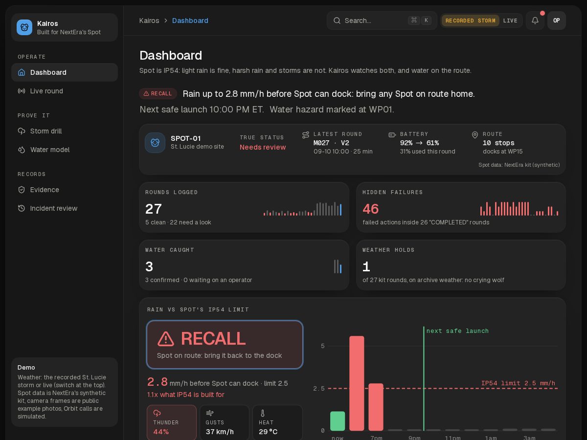The height and width of the screenshot is (440, 587).
Task: Click the search magnifier icon
Action: 337,21
